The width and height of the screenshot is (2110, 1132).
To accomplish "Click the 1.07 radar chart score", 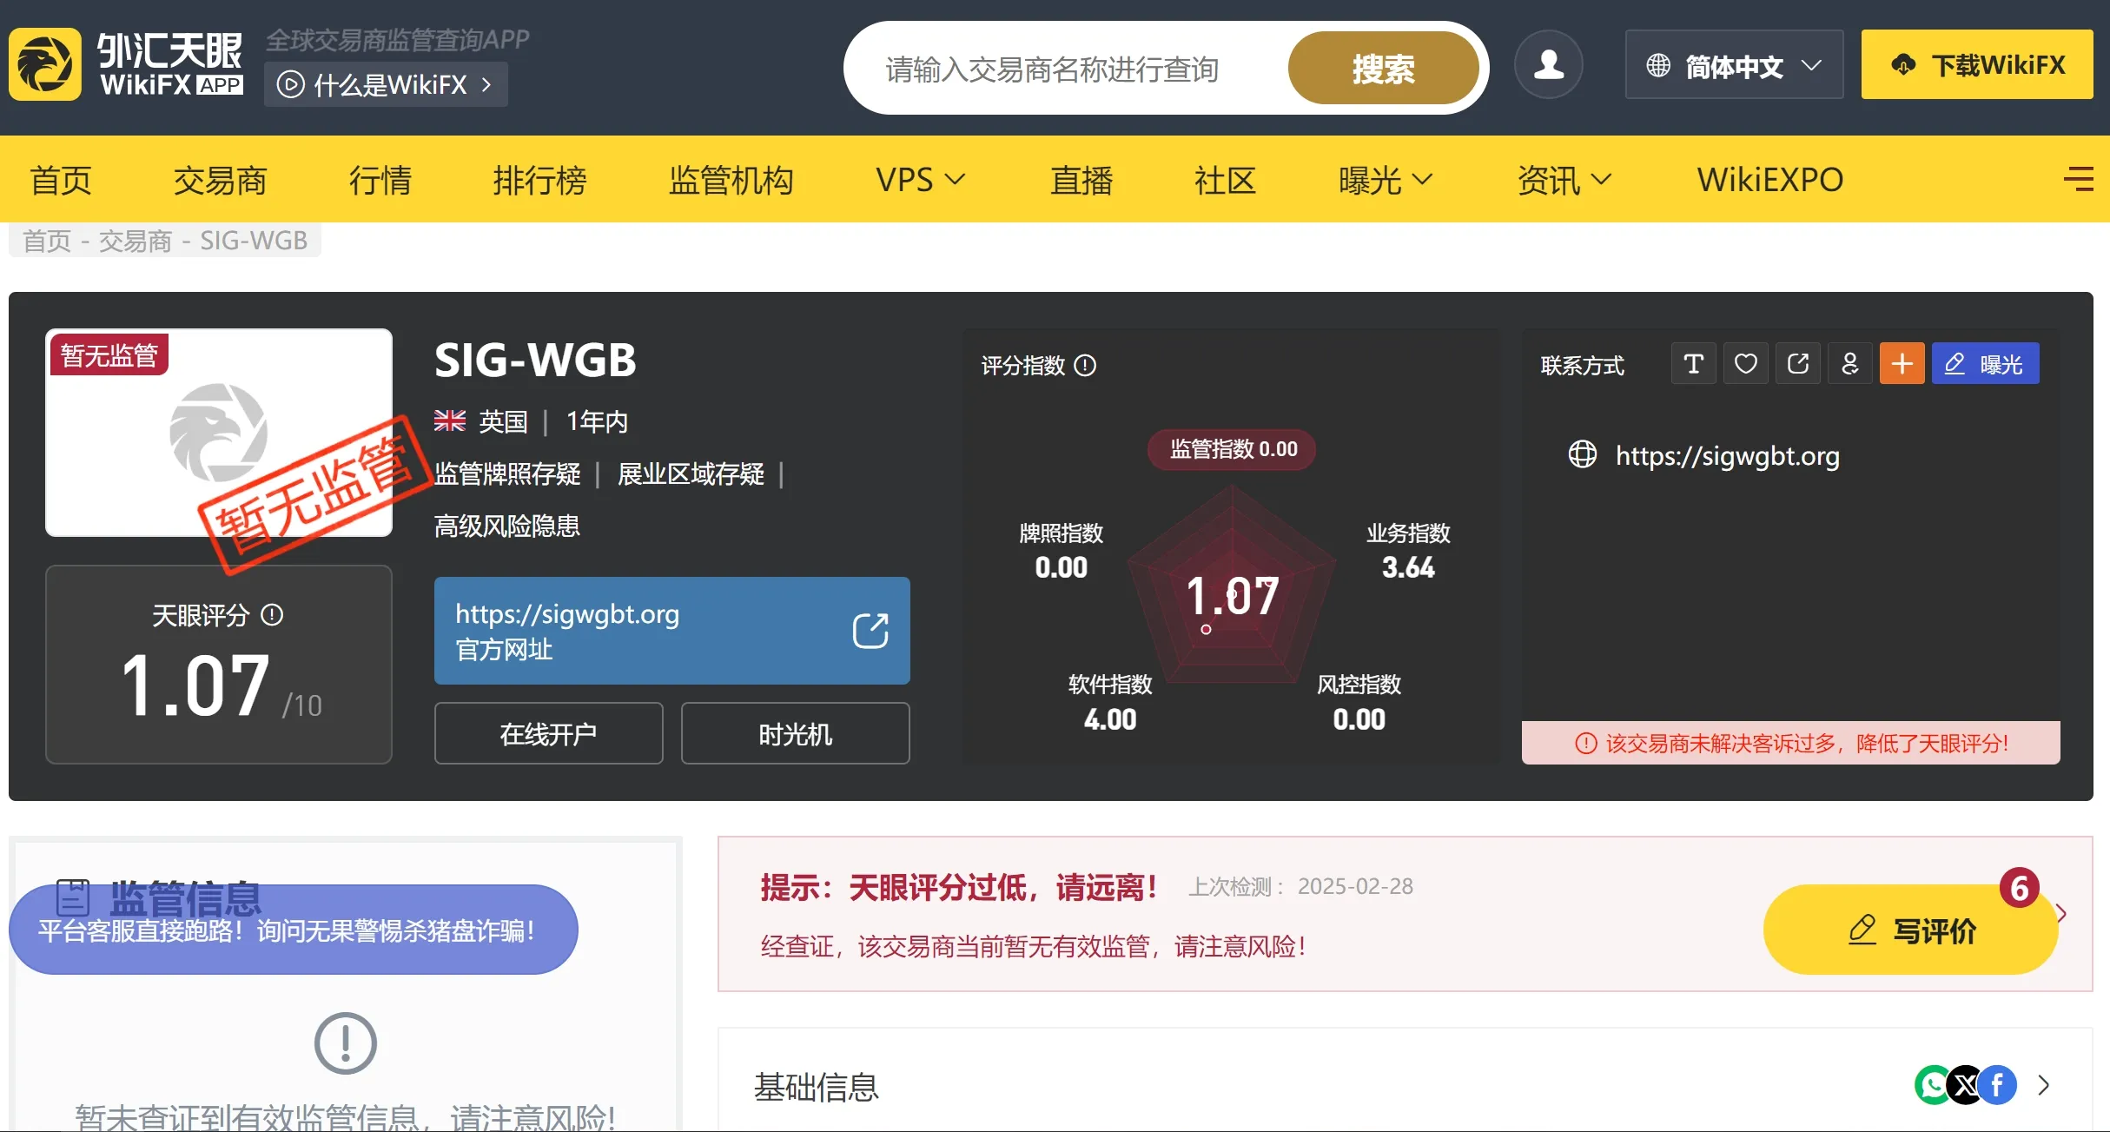I will (1232, 596).
